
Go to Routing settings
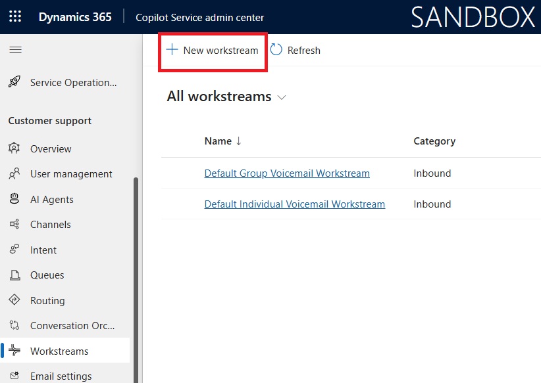tap(47, 301)
